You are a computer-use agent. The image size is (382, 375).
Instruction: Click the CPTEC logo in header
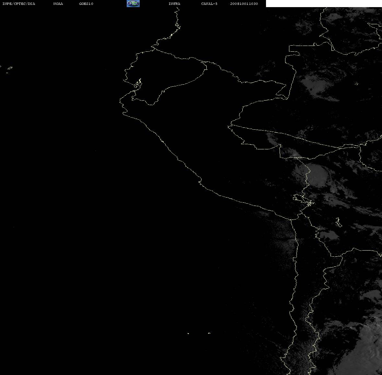pos(133,4)
